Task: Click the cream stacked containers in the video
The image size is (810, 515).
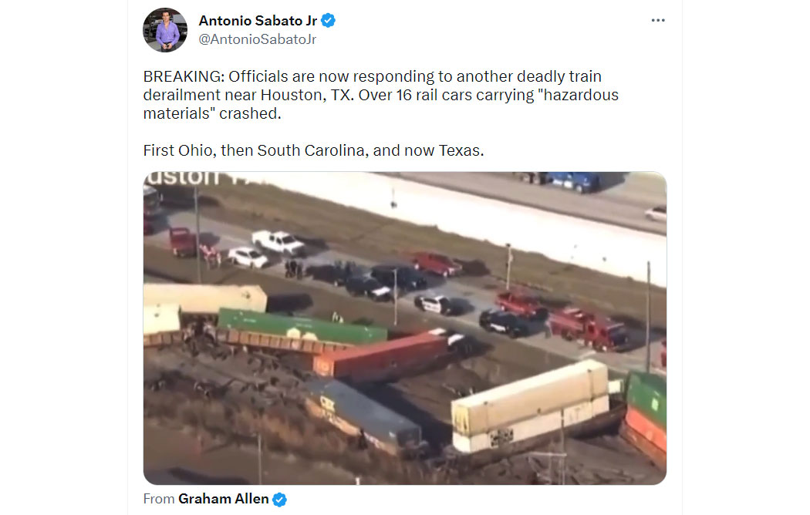Action: click(x=529, y=406)
